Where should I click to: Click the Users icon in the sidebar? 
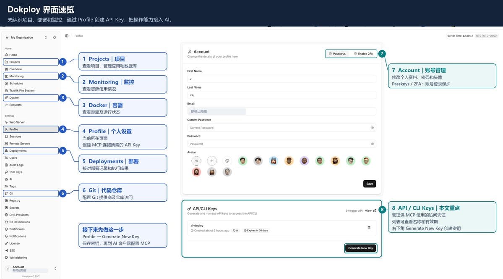pyautogui.click(x=6, y=158)
